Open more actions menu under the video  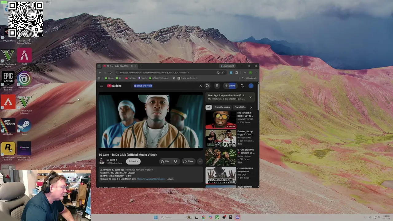pos(200,161)
